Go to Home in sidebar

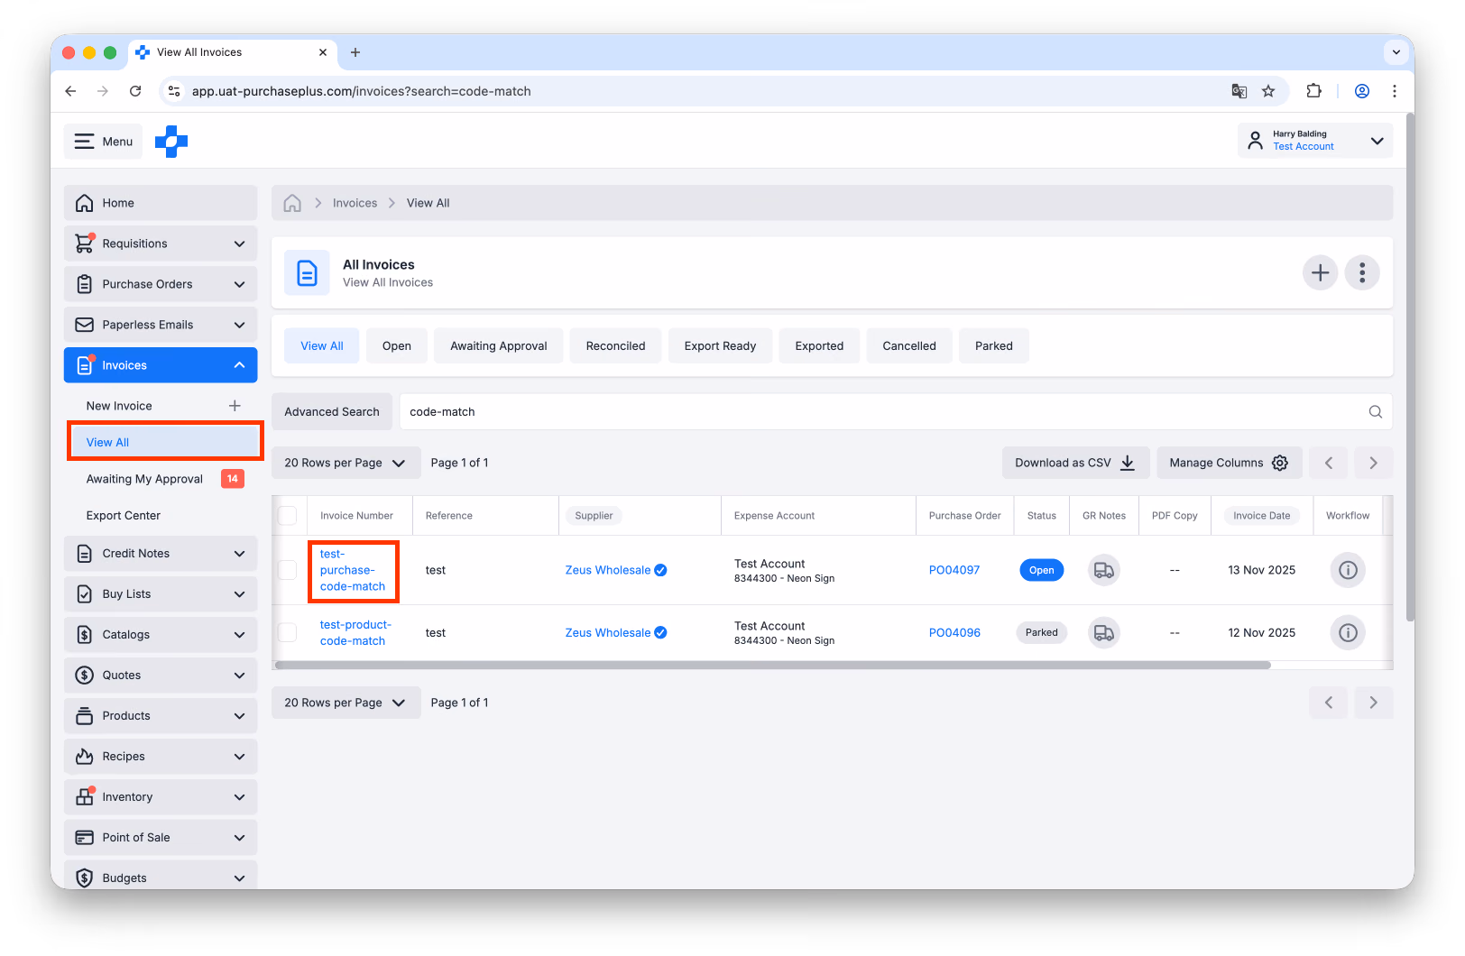pyautogui.click(x=161, y=203)
